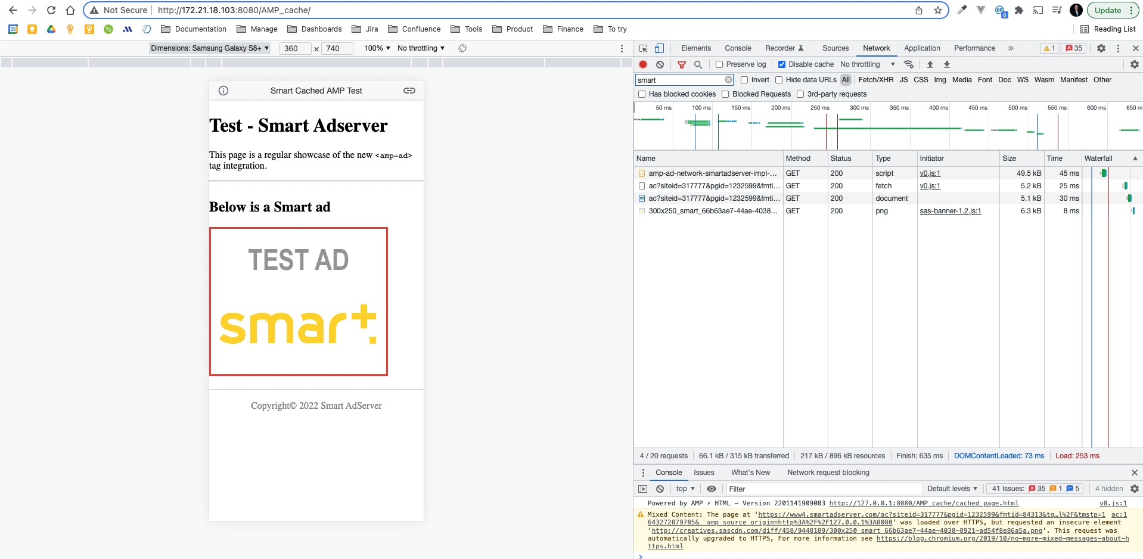Clear the console messages
Image resolution: width=1143 pixels, height=559 pixels.
click(x=660, y=489)
